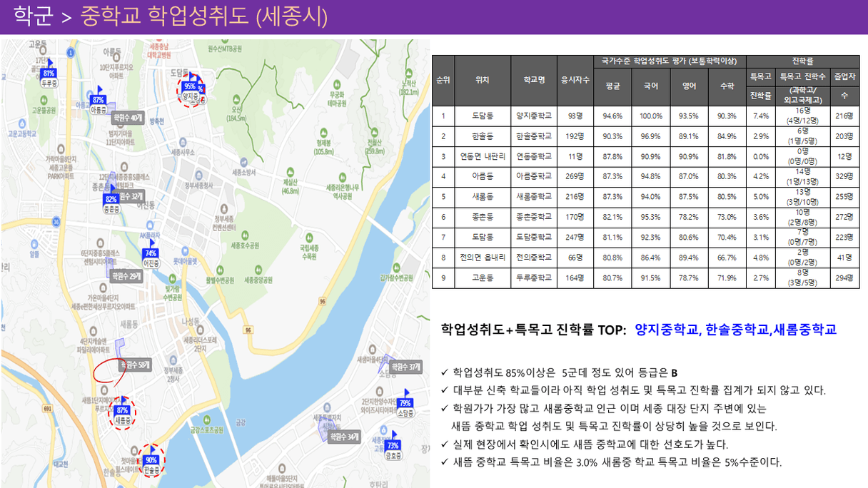This screenshot has width=868, height=488.
Task: Click the 금호중 73% flag marker
Action: [392, 447]
